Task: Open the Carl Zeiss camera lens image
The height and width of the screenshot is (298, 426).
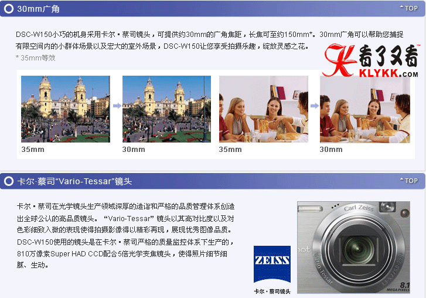Action: [353, 248]
